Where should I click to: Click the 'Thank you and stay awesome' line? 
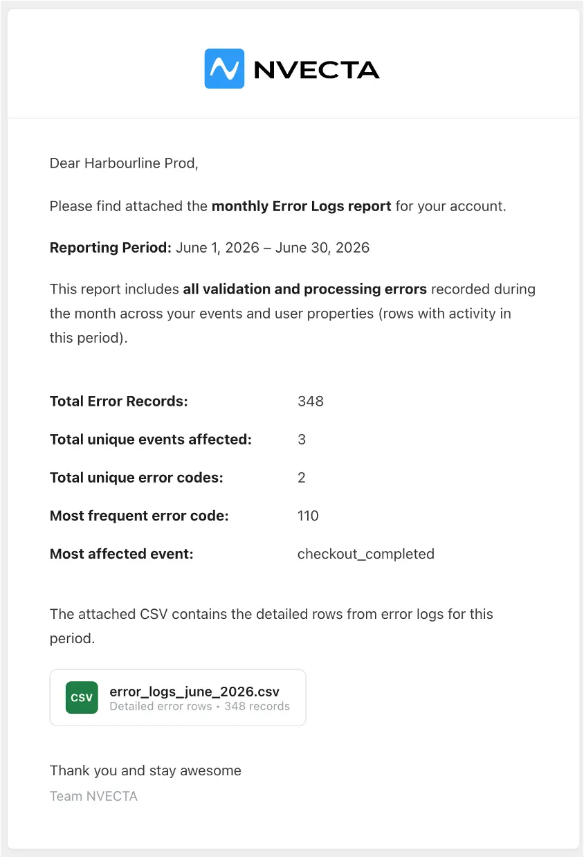point(145,770)
